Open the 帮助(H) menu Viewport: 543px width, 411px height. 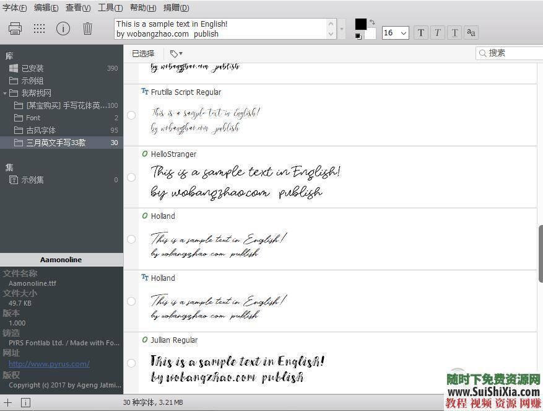(143, 7)
